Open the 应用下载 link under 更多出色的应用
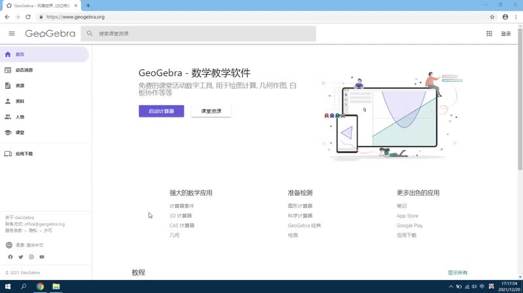Viewport: 523px width, 293px height. (407, 235)
